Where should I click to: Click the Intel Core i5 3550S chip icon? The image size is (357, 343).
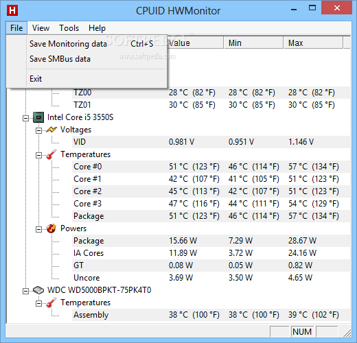38,117
